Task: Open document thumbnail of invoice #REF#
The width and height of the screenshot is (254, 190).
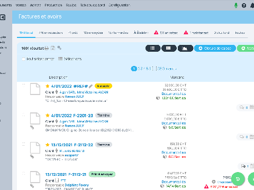Action: 35,89
